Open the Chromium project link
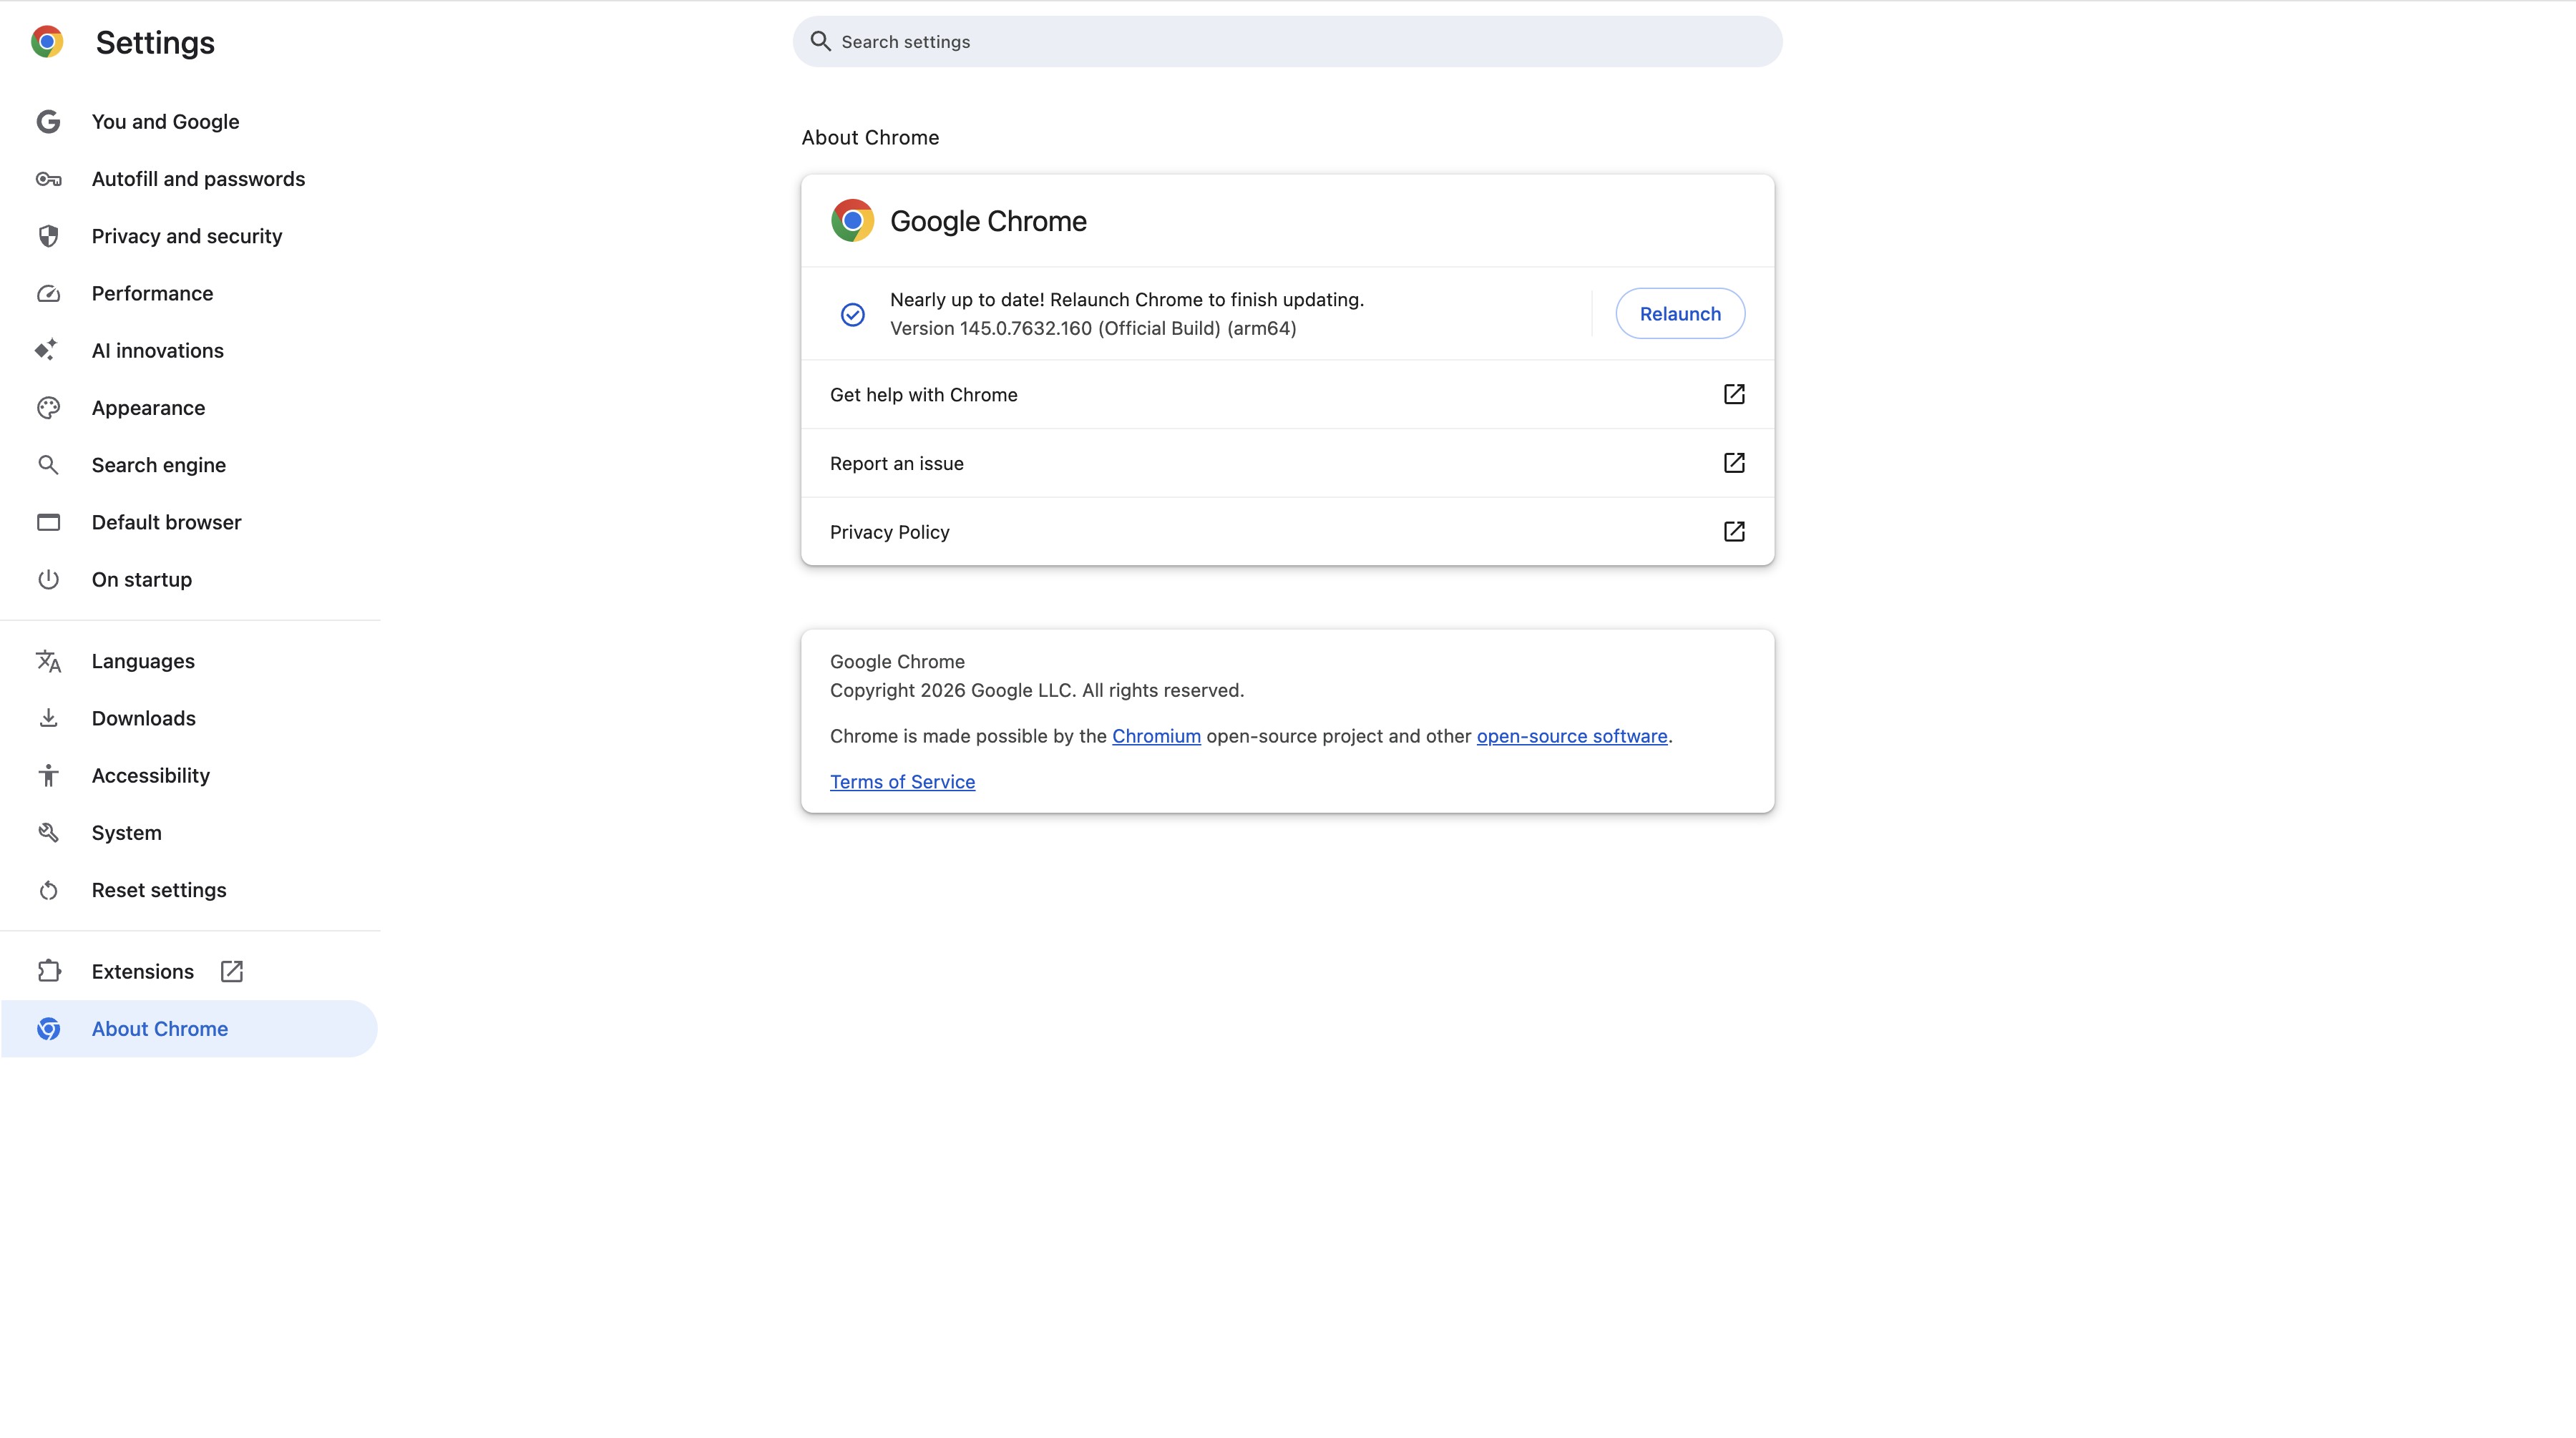This screenshot has height=1438, width=2576. pos(1156,736)
